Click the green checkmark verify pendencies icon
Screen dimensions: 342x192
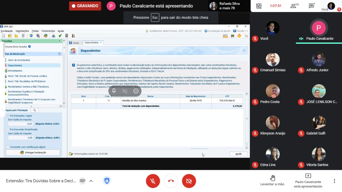60,36
